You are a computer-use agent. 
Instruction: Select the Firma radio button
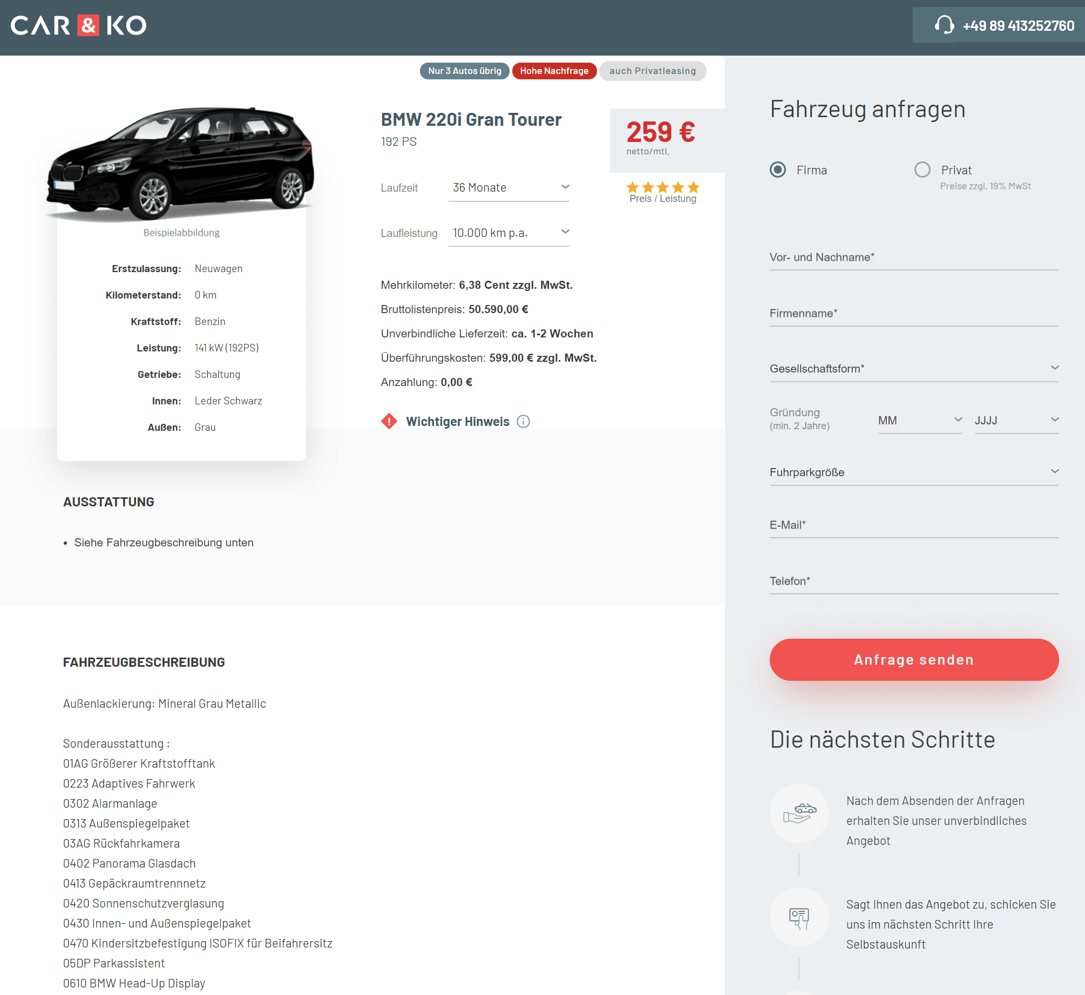(x=778, y=170)
